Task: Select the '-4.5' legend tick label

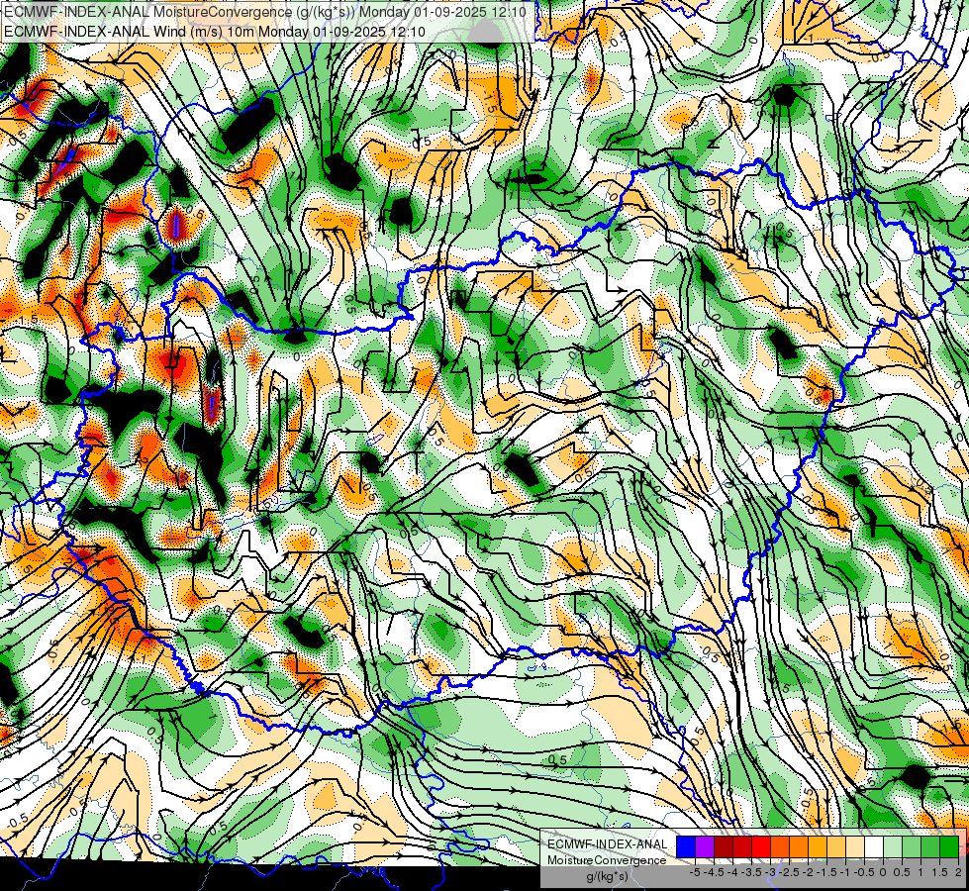Action: pos(714,872)
